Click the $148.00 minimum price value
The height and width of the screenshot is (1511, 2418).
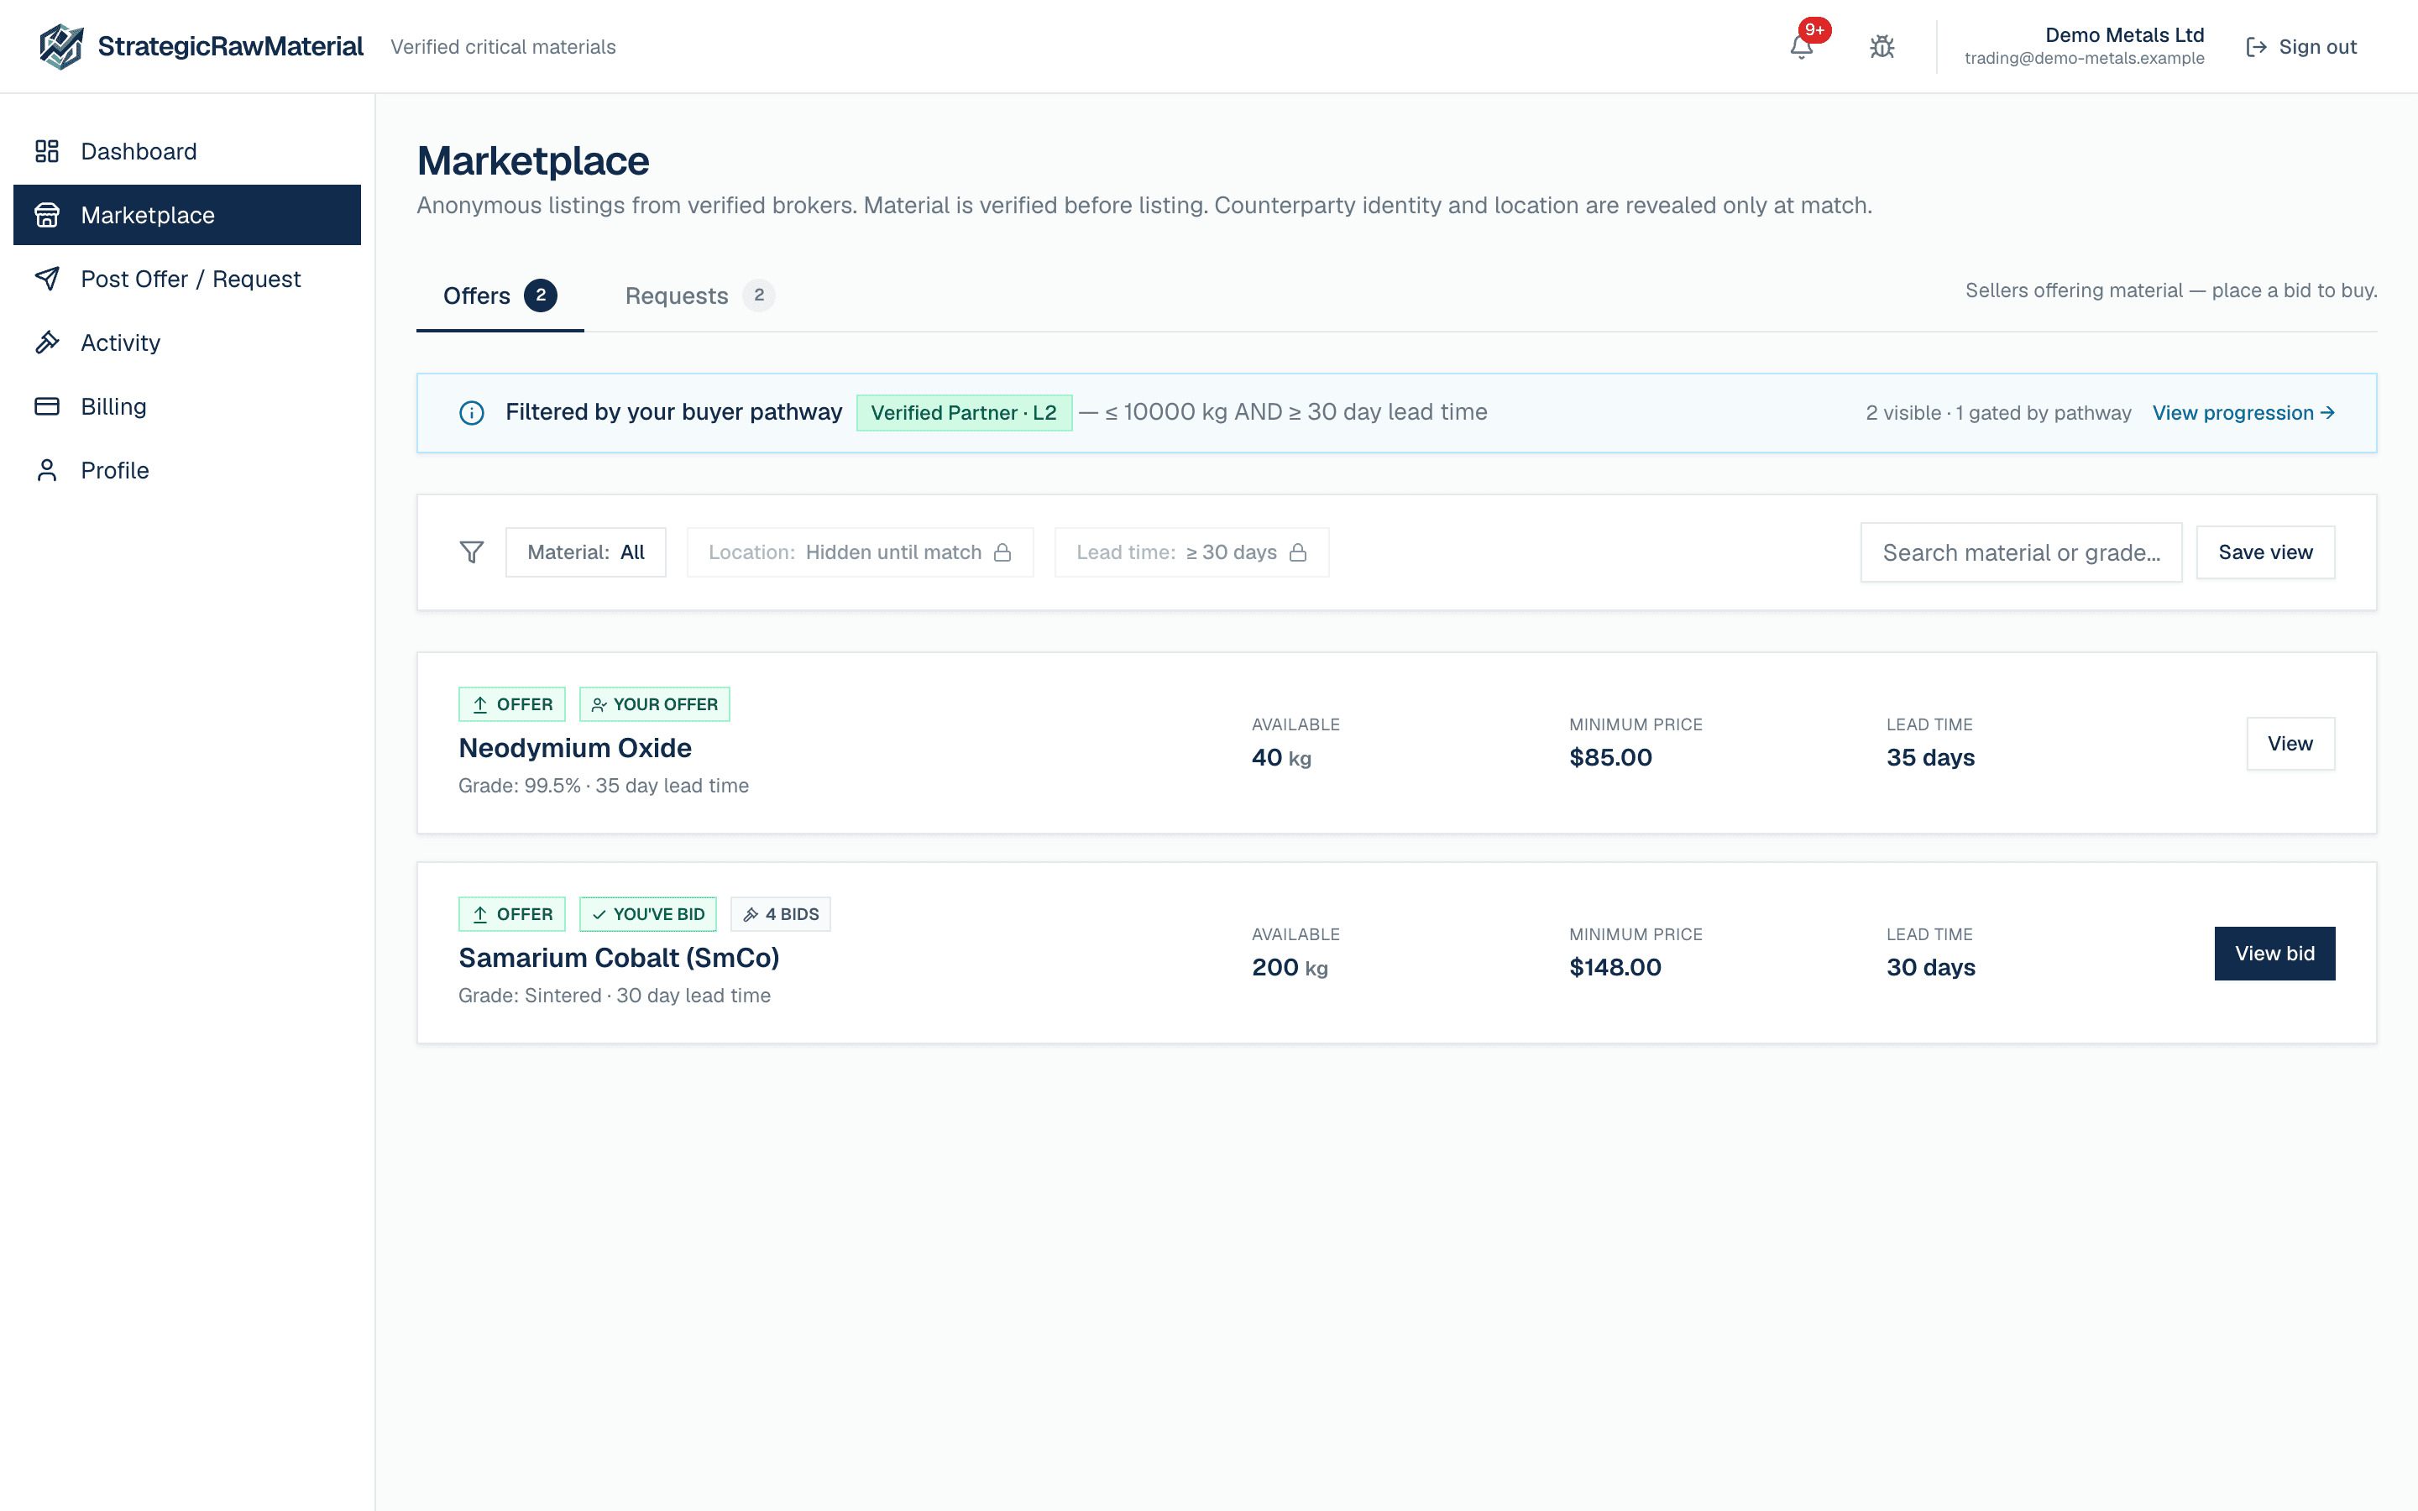tap(1615, 967)
